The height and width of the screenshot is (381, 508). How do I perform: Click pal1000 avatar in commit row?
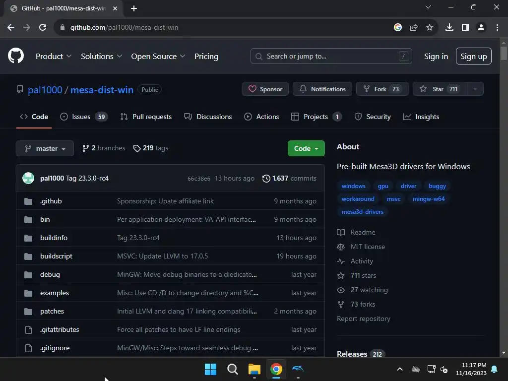28,178
